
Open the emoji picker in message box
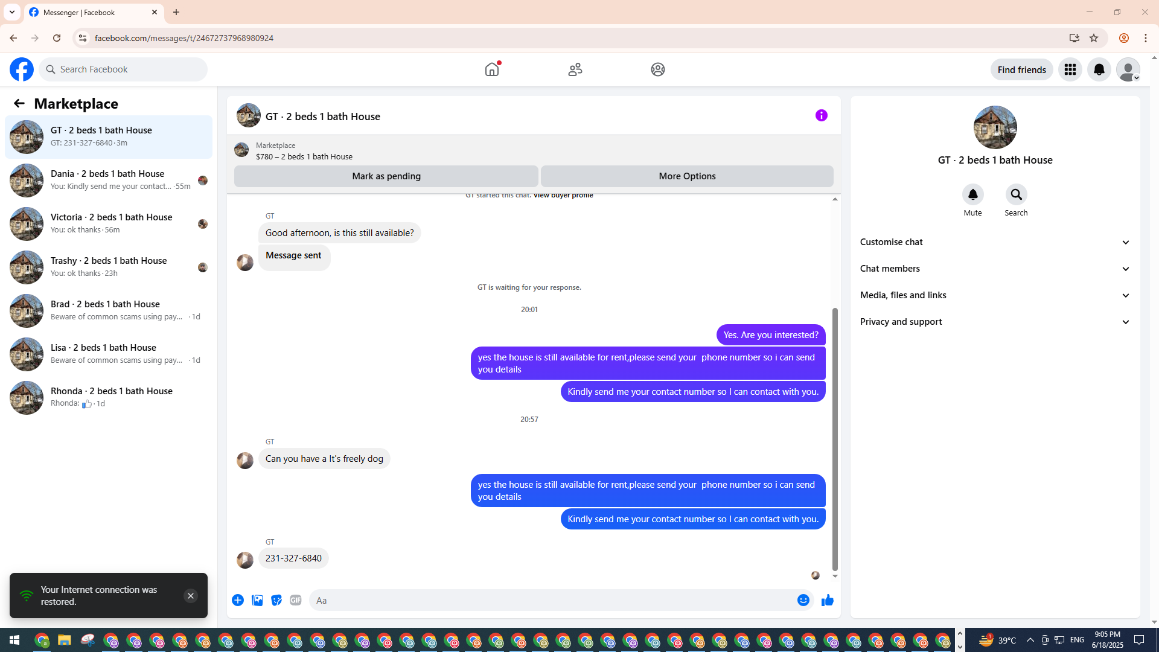[803, 600]
